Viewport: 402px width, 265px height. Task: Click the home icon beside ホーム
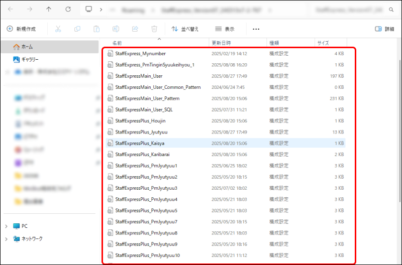[17, 47]
